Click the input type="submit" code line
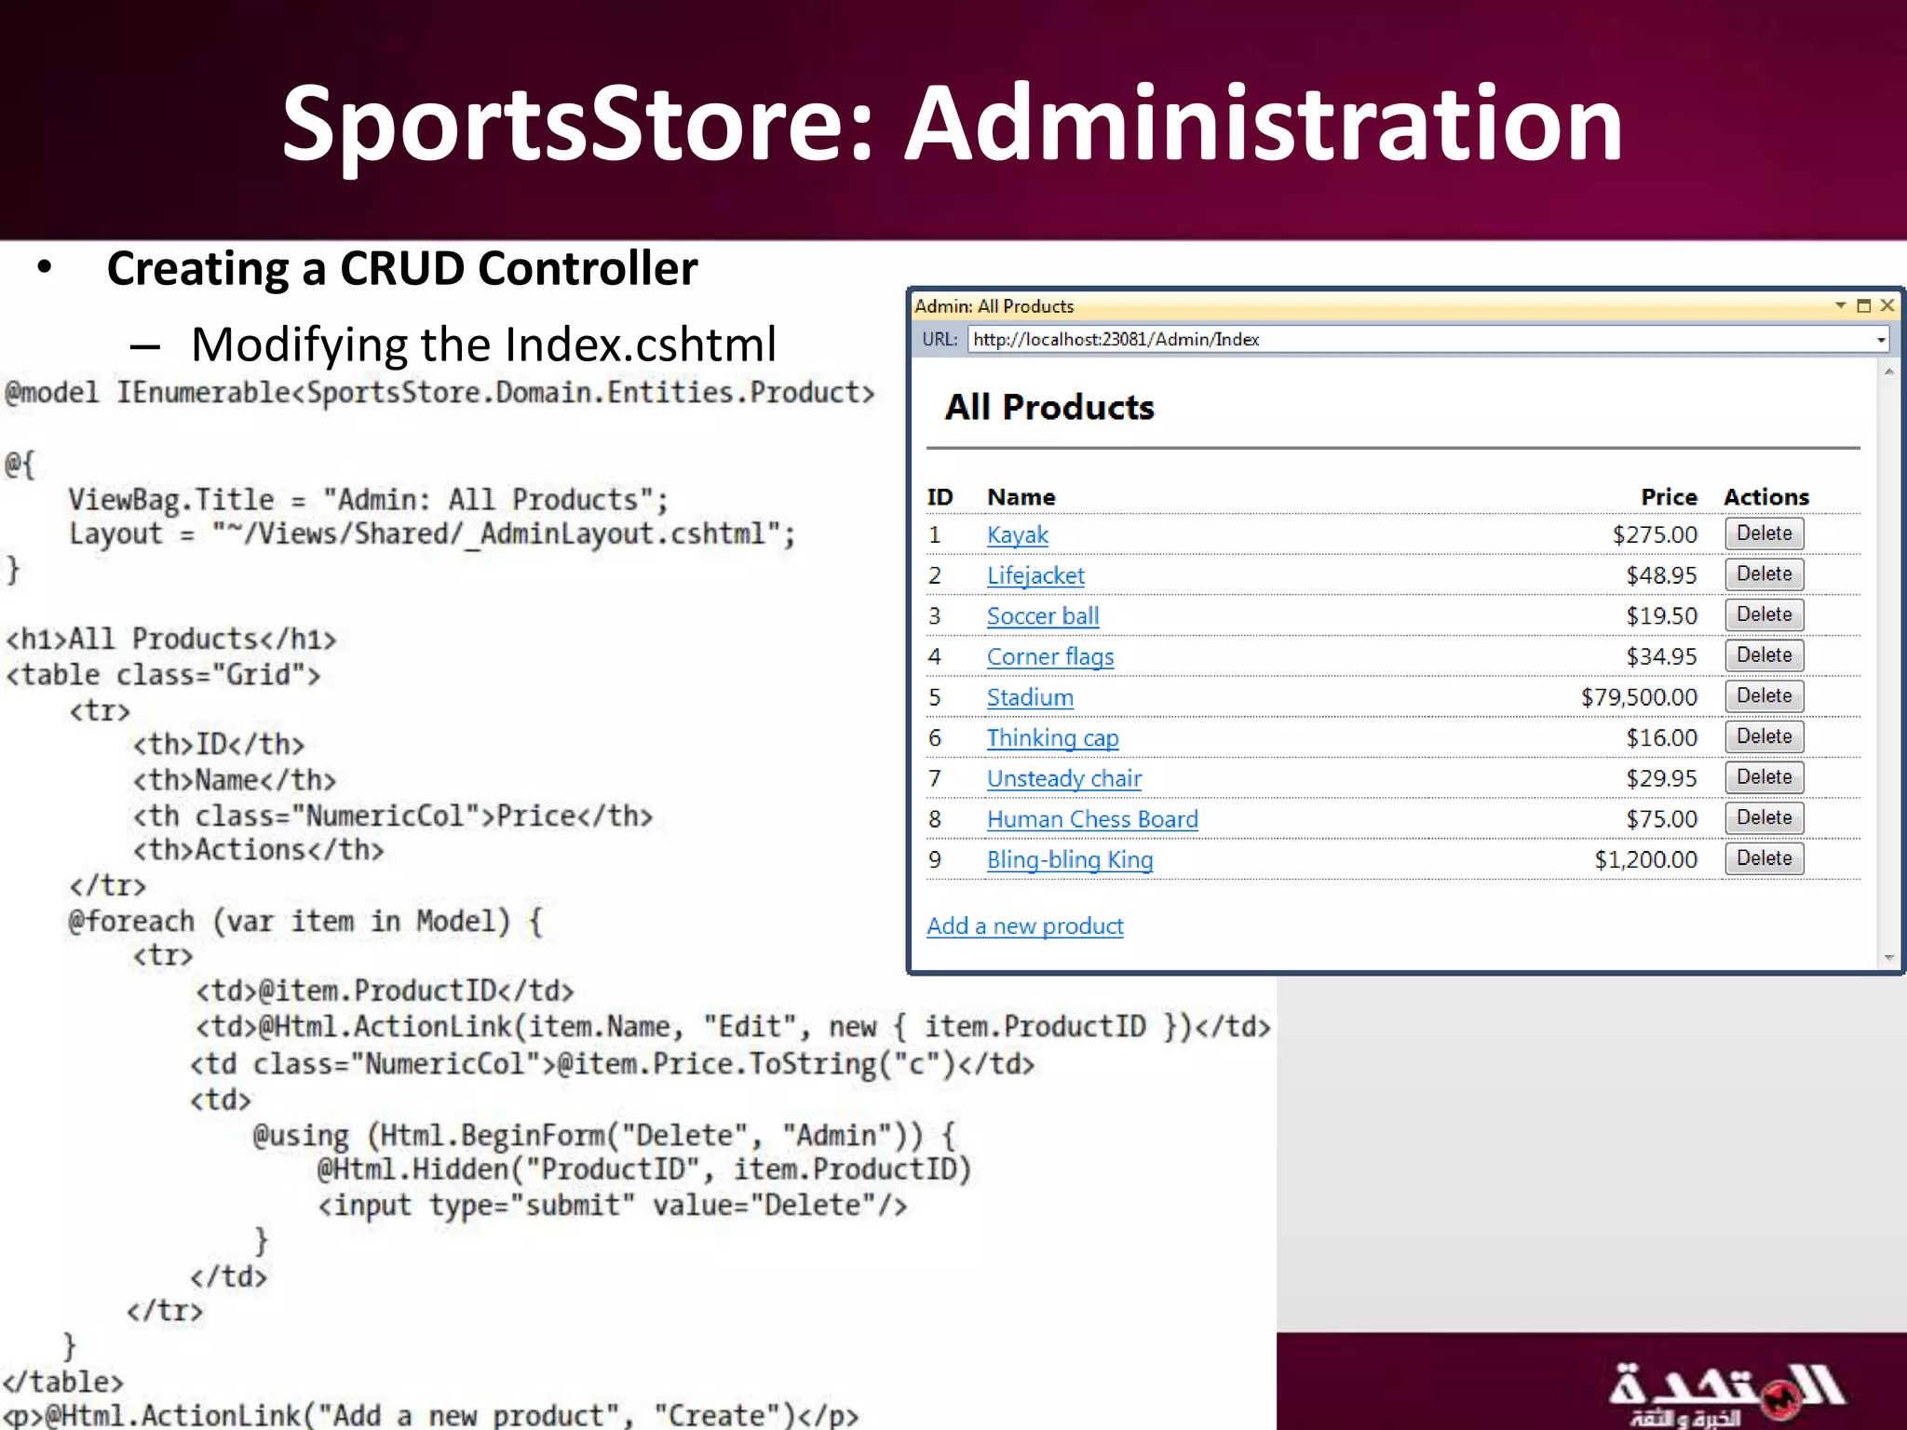Viewport: 1907px width, 1430px height. pyautogui.click(x=613, y=1206)
